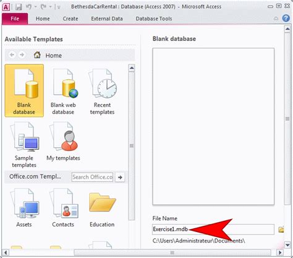
Task: Open My templates
Action: (x=63, y=142)
